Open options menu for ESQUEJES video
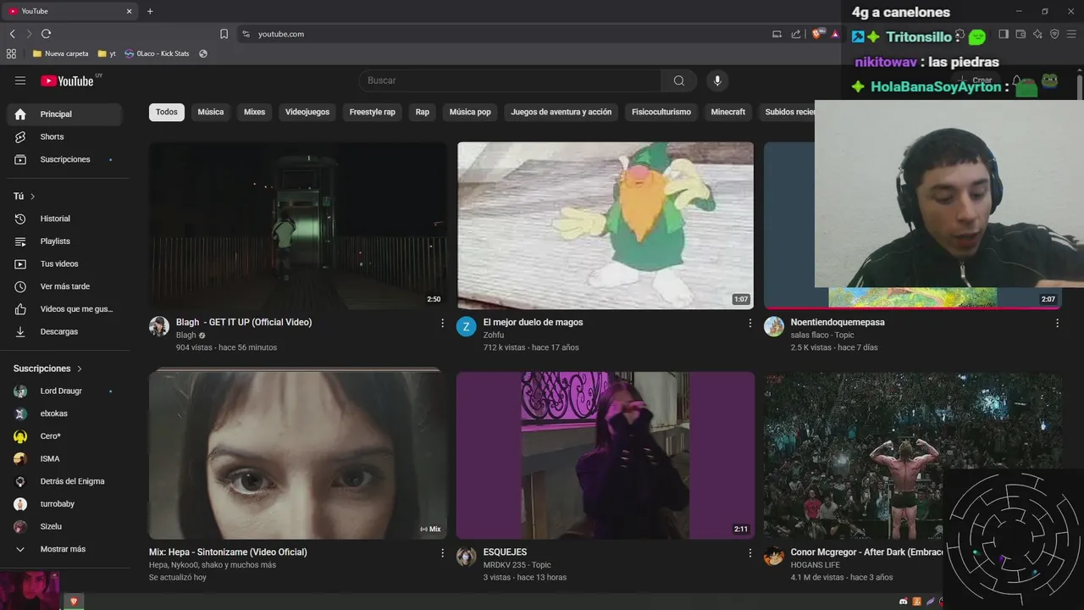The image size is (1084, 610). [749, 552]
